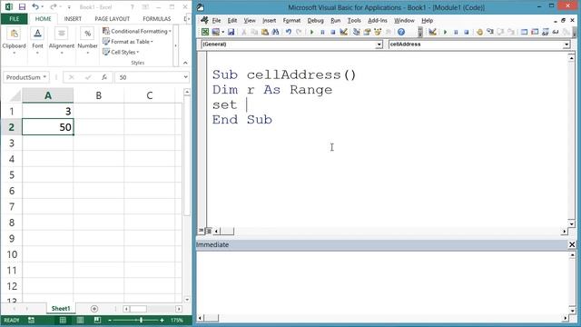Open the Run menu in VBA editor

[335, 21]
